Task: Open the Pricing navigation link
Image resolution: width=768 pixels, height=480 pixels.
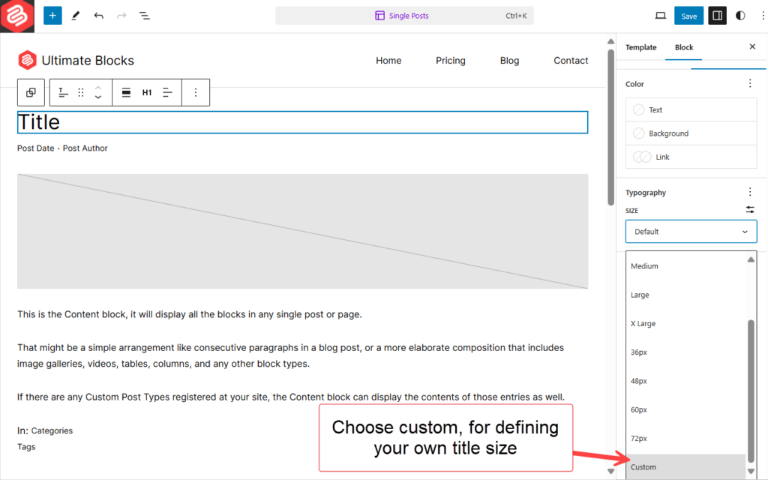Action: click(x=450, y=60)
